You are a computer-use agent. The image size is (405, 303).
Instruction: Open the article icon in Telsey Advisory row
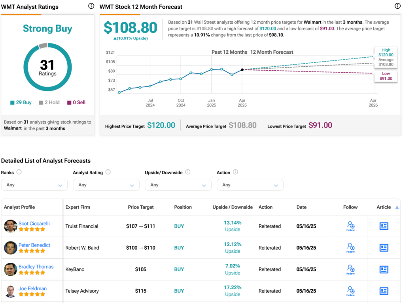384,291
